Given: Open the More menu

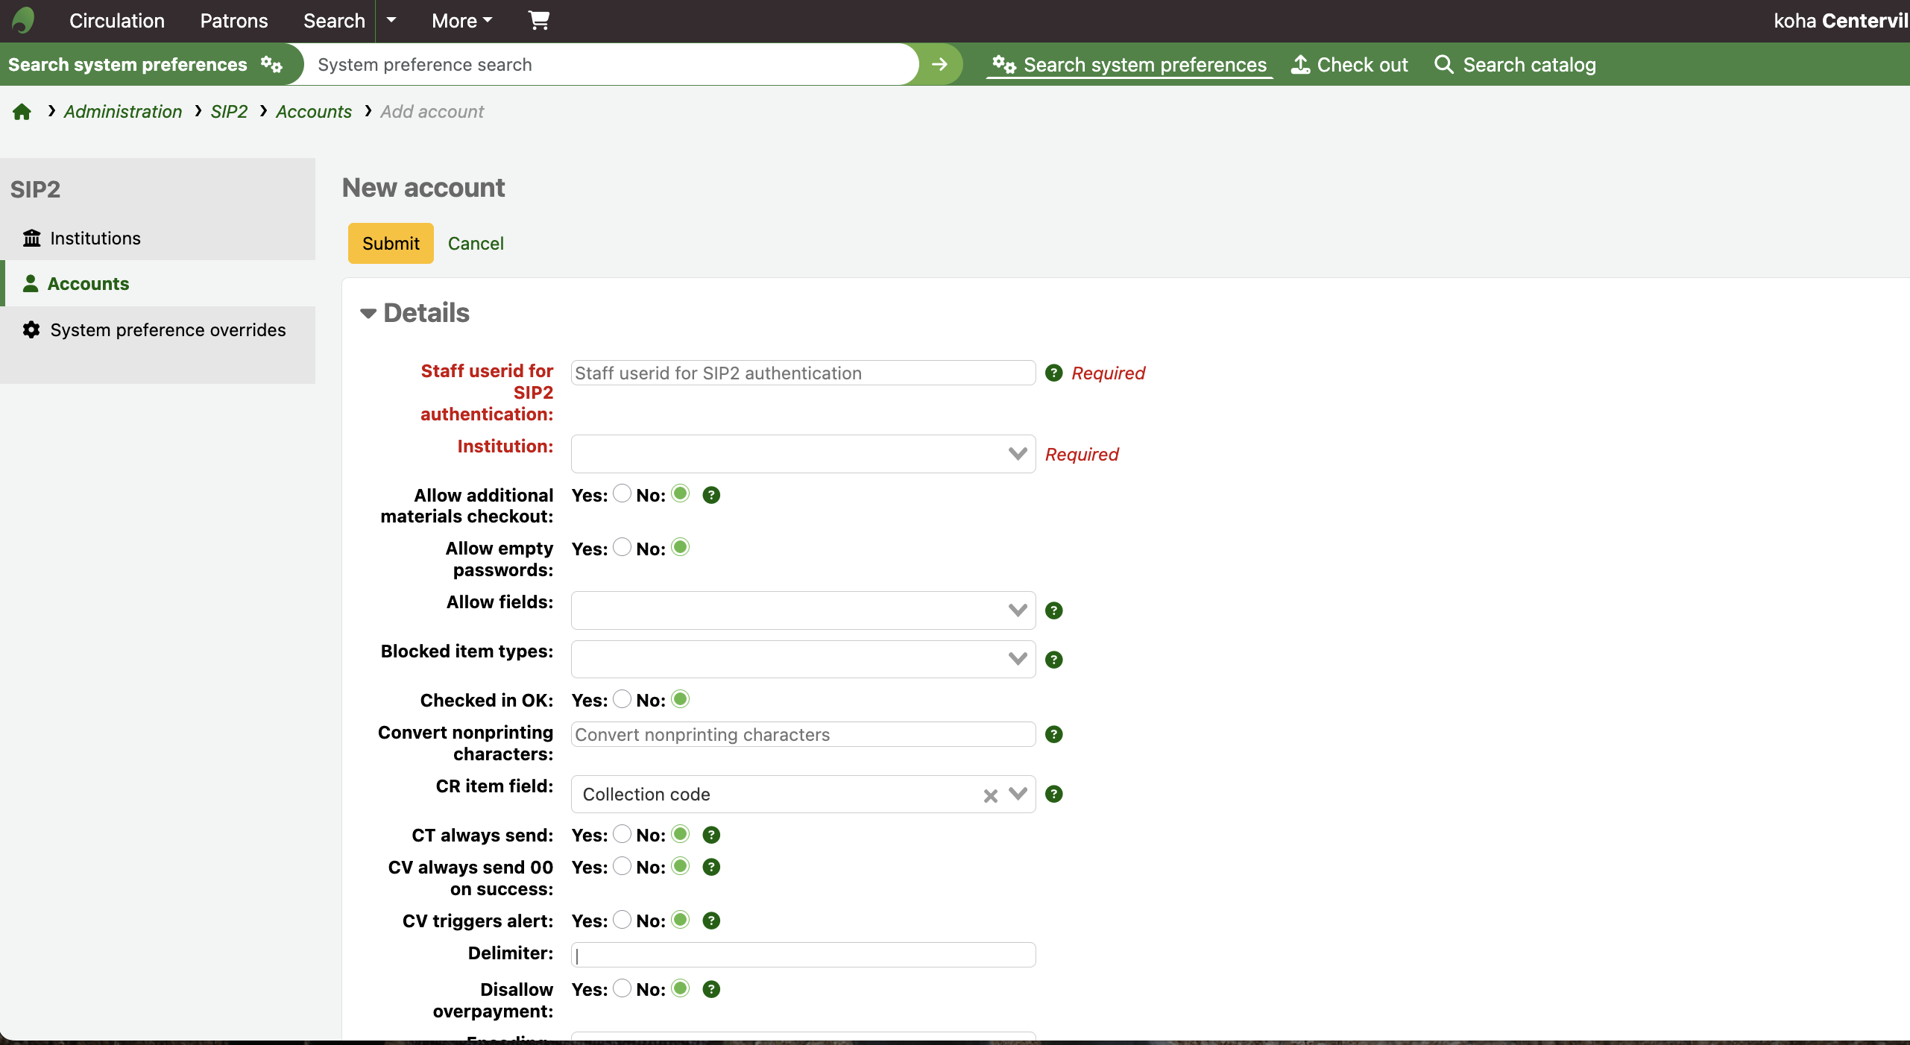Looking at the screenshot, I should pyautogui.click(x=461, y=21).
